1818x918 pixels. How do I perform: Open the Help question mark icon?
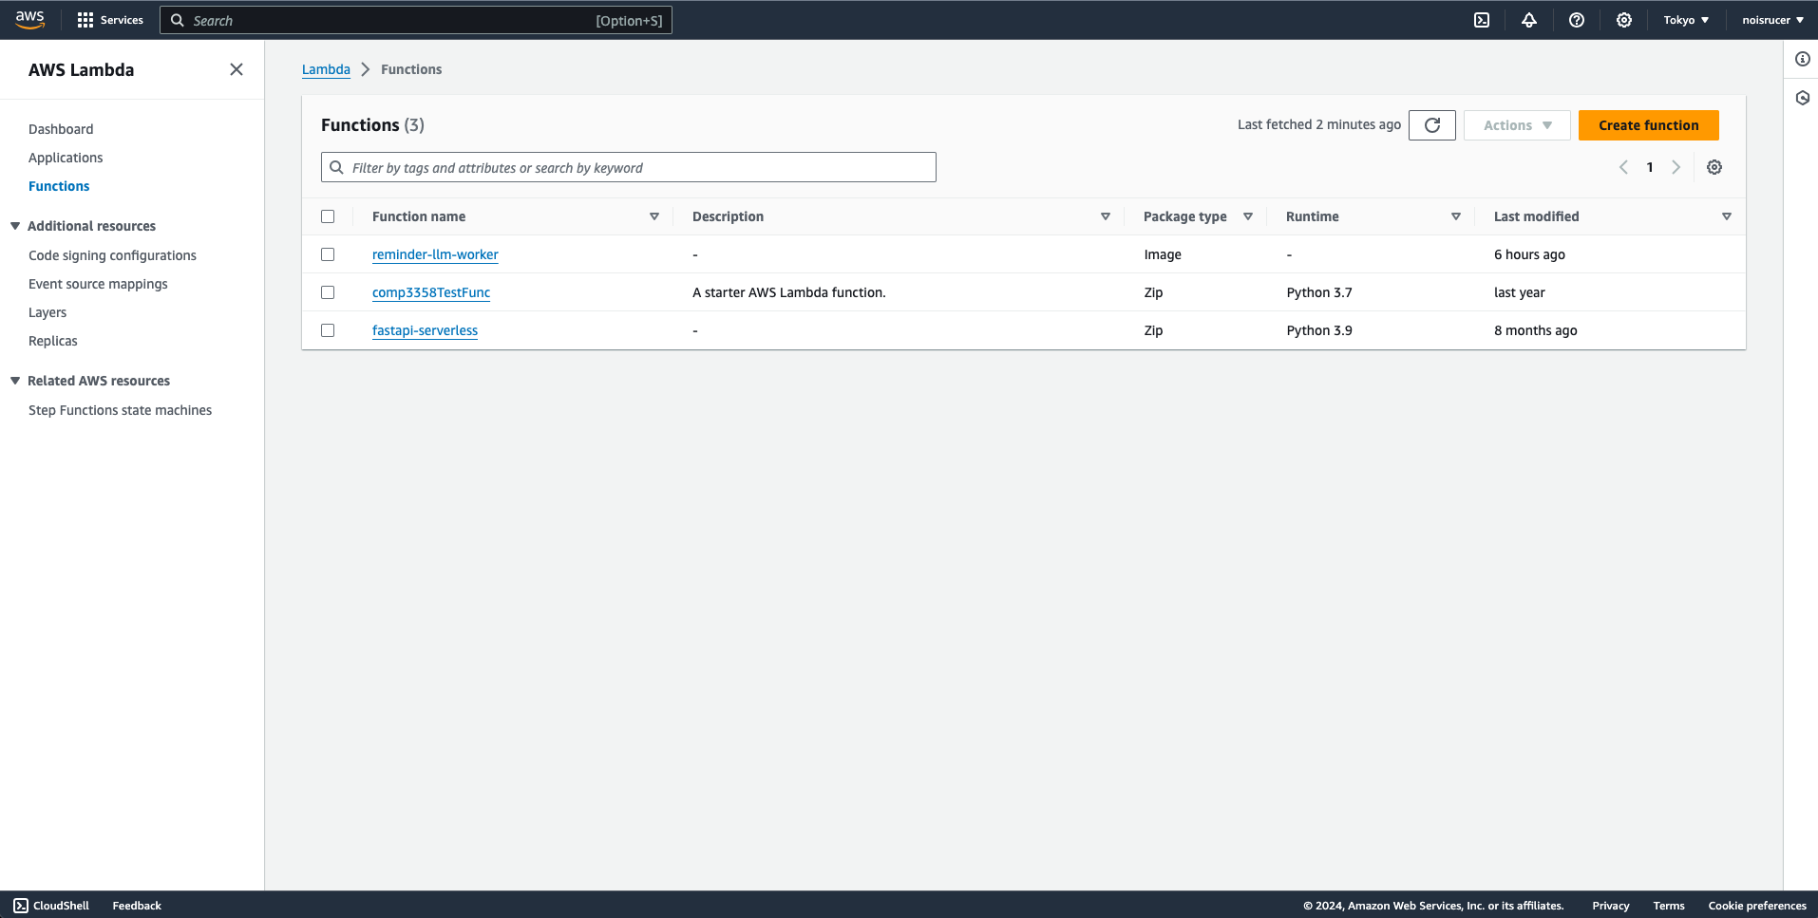[1577, 19]
